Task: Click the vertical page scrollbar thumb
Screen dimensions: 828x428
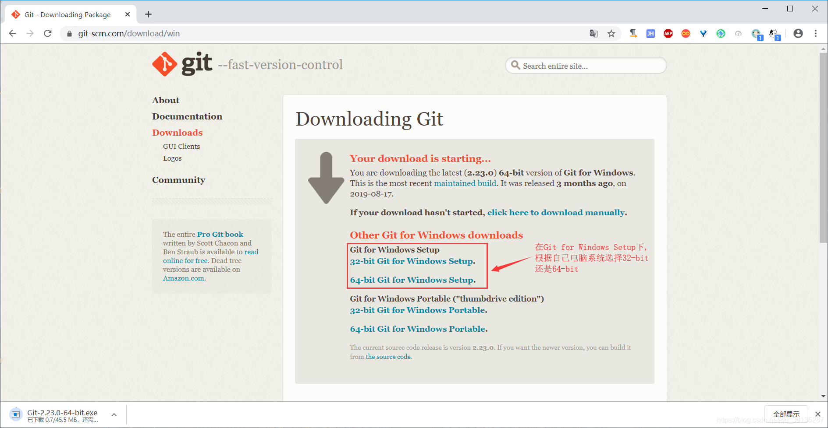Action: (823, 148)
